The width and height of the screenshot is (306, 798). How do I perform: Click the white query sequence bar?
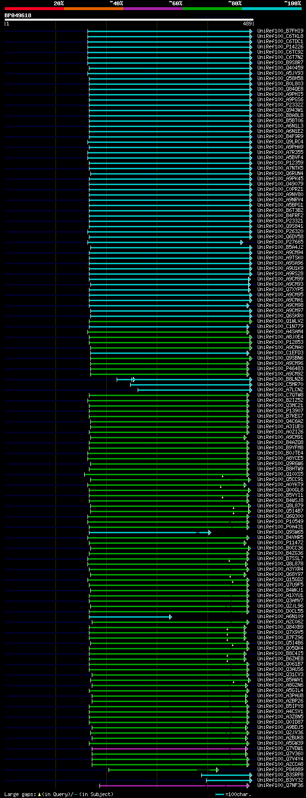[x=129, y=20]
